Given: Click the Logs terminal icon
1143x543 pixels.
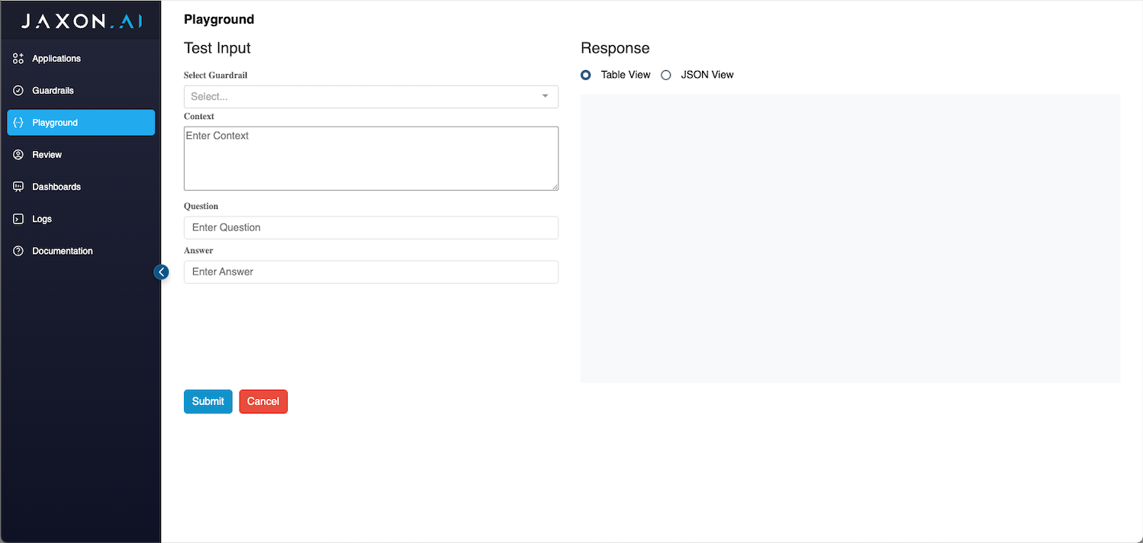Looking at the screenshot, I should [19, 219].
